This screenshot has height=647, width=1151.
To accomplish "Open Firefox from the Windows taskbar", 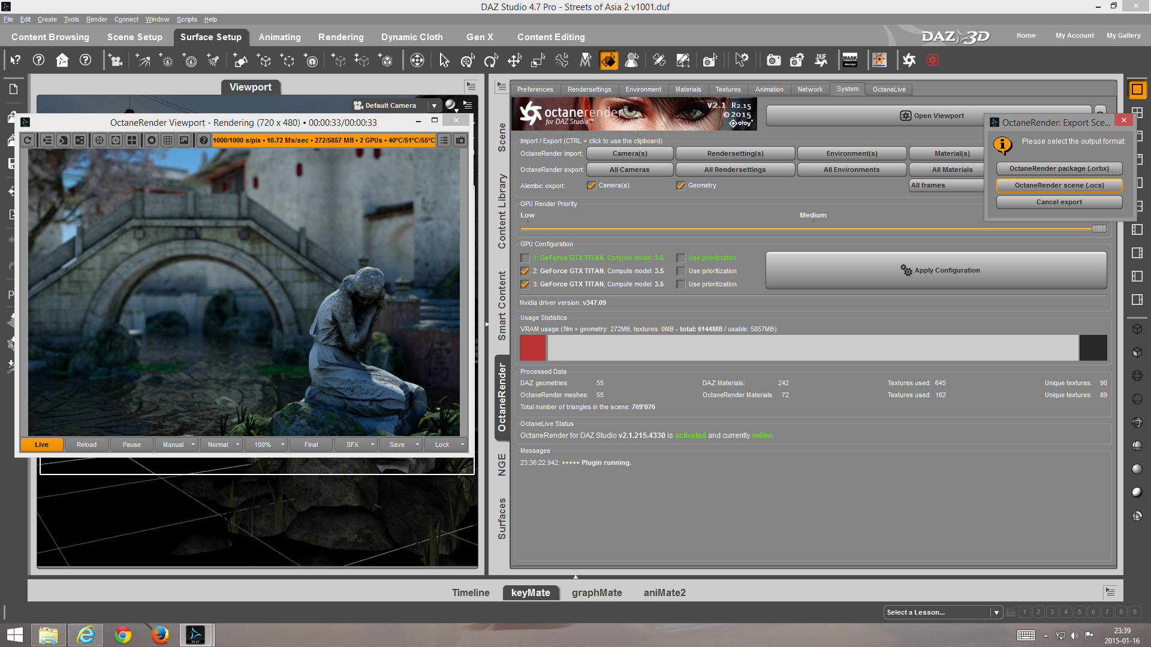I will tap(159, 635).
